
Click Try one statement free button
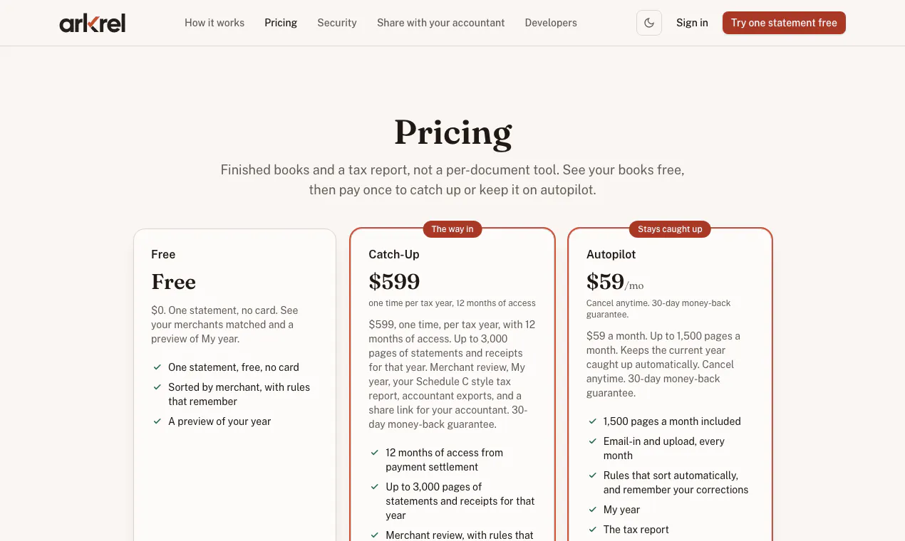pos(784,23)
